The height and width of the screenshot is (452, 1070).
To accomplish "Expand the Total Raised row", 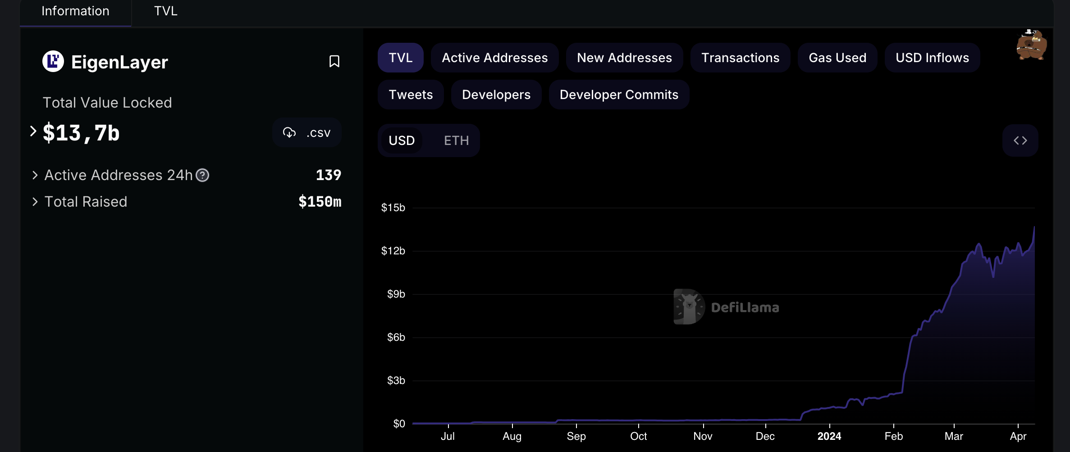I will 35,202.
